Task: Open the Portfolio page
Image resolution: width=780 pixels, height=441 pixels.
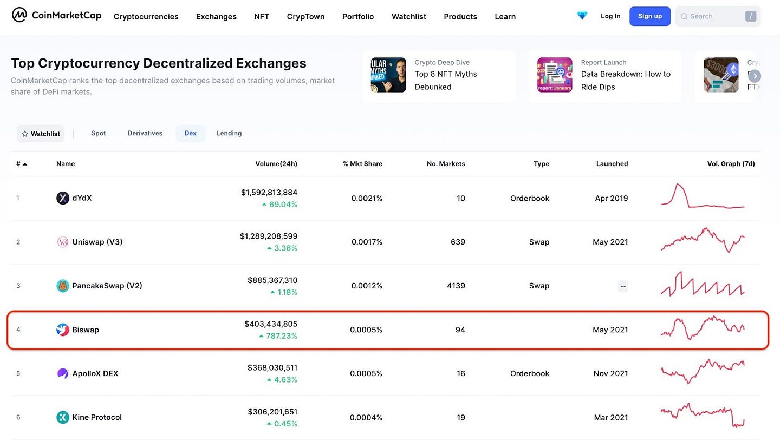Action: [x=358, y=16]
